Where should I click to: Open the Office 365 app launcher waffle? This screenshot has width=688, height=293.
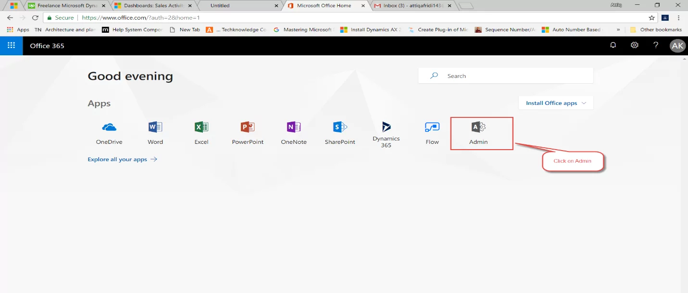click(x=11, y=46)
